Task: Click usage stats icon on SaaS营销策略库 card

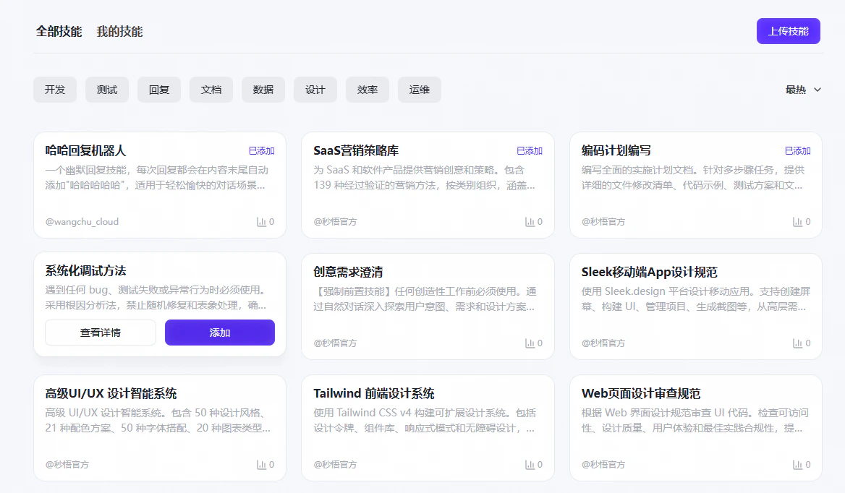Action: (530, 222)
